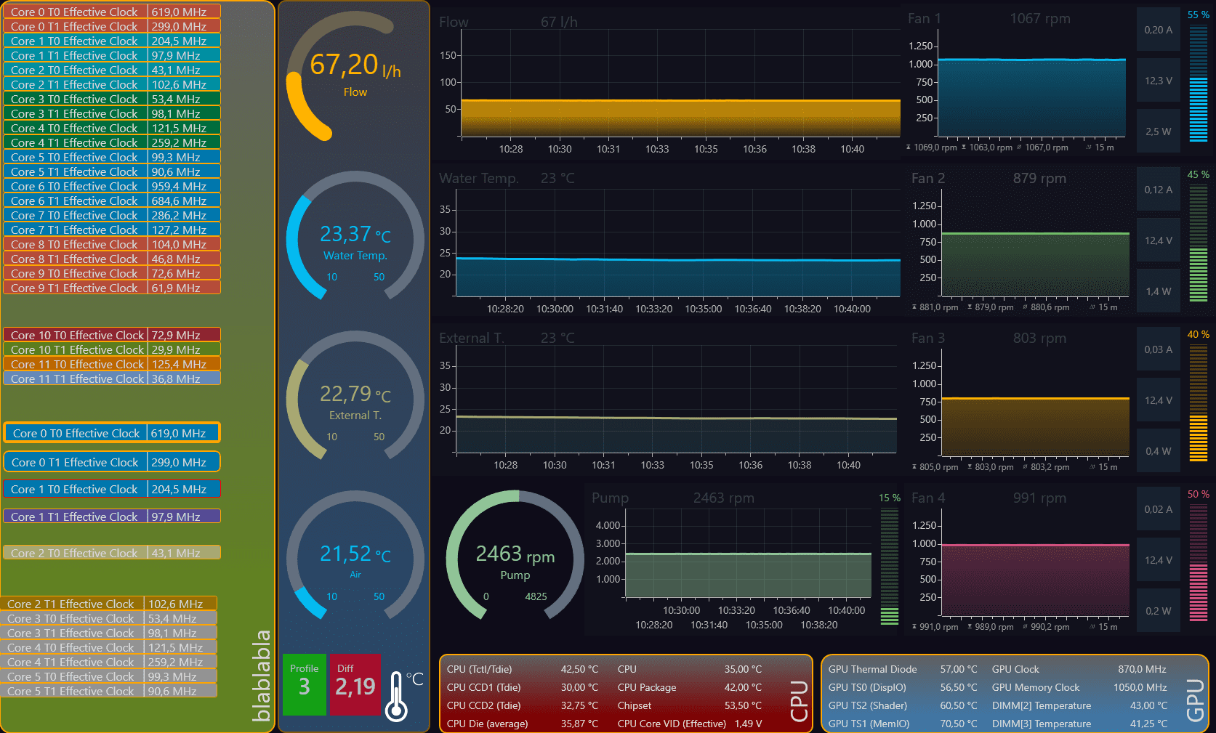
Task: Click CPU Die (average) reading
Action: pos(523,724)
